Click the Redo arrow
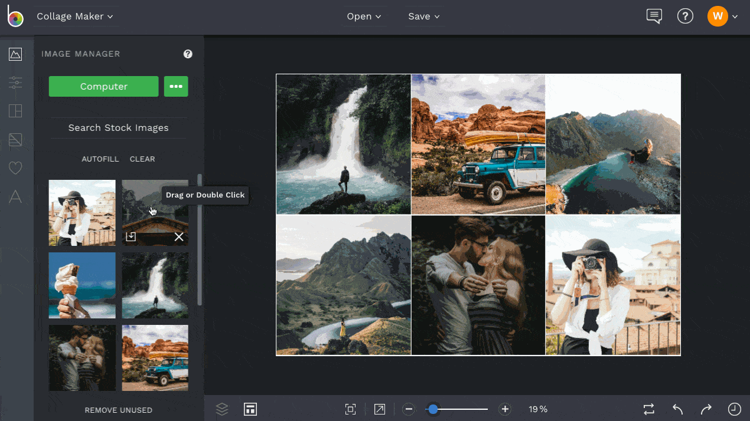This screenshot has width=750, height=421. coord(706,409)
